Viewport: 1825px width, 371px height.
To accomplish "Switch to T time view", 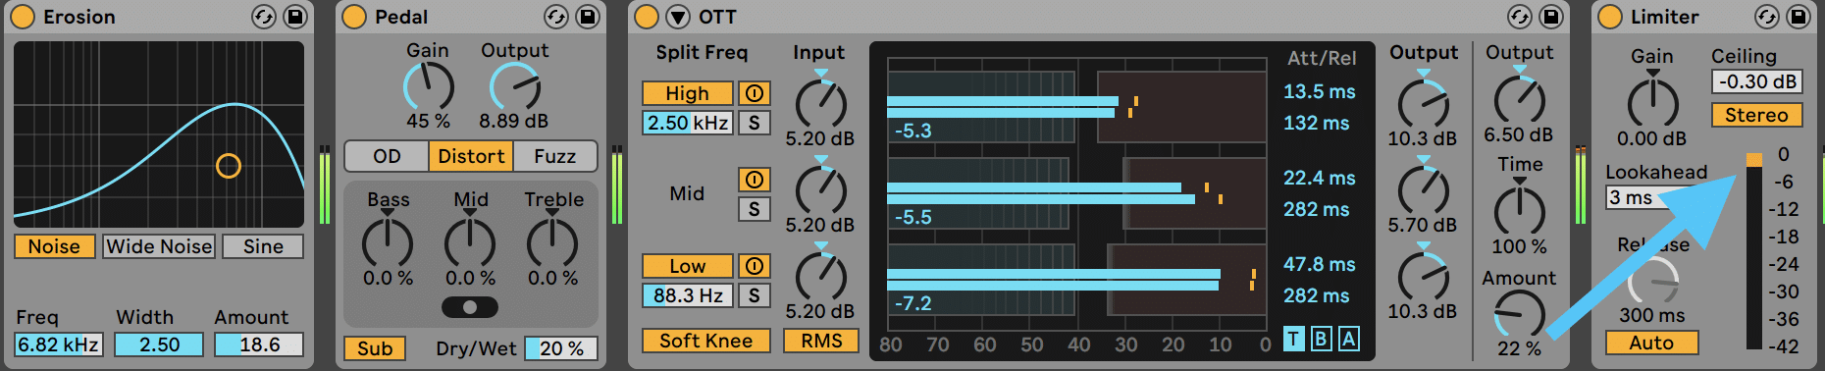I will 1294,339.
